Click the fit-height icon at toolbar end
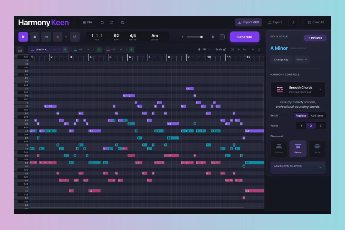This screenshot has width=345, height=230. click(x=259, y=49)
